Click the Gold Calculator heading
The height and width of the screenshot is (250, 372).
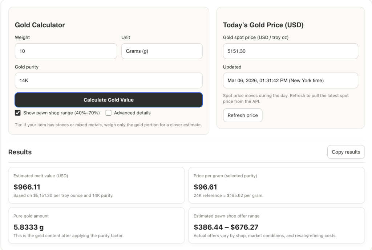(x=39, y=25)
